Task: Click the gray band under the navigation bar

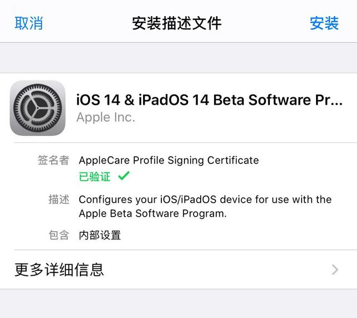Action: (178, 58)
